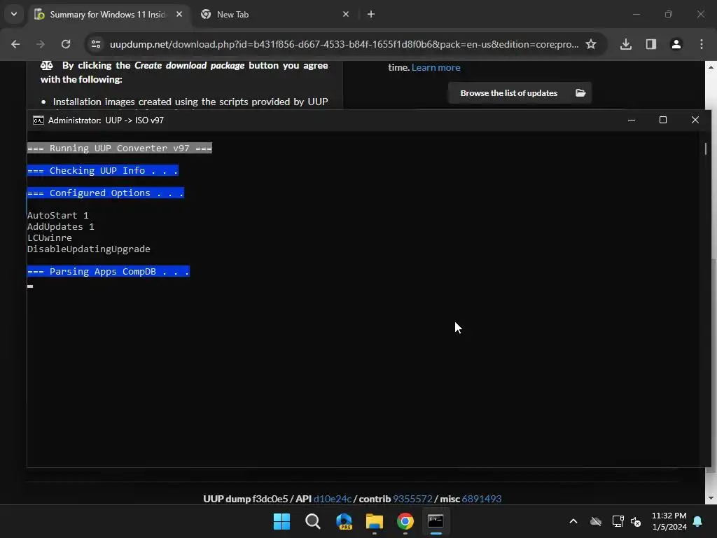Close the Summary for Windows 11 tab
This screenshot has width=717, height=538.
(x=179, y=14)
